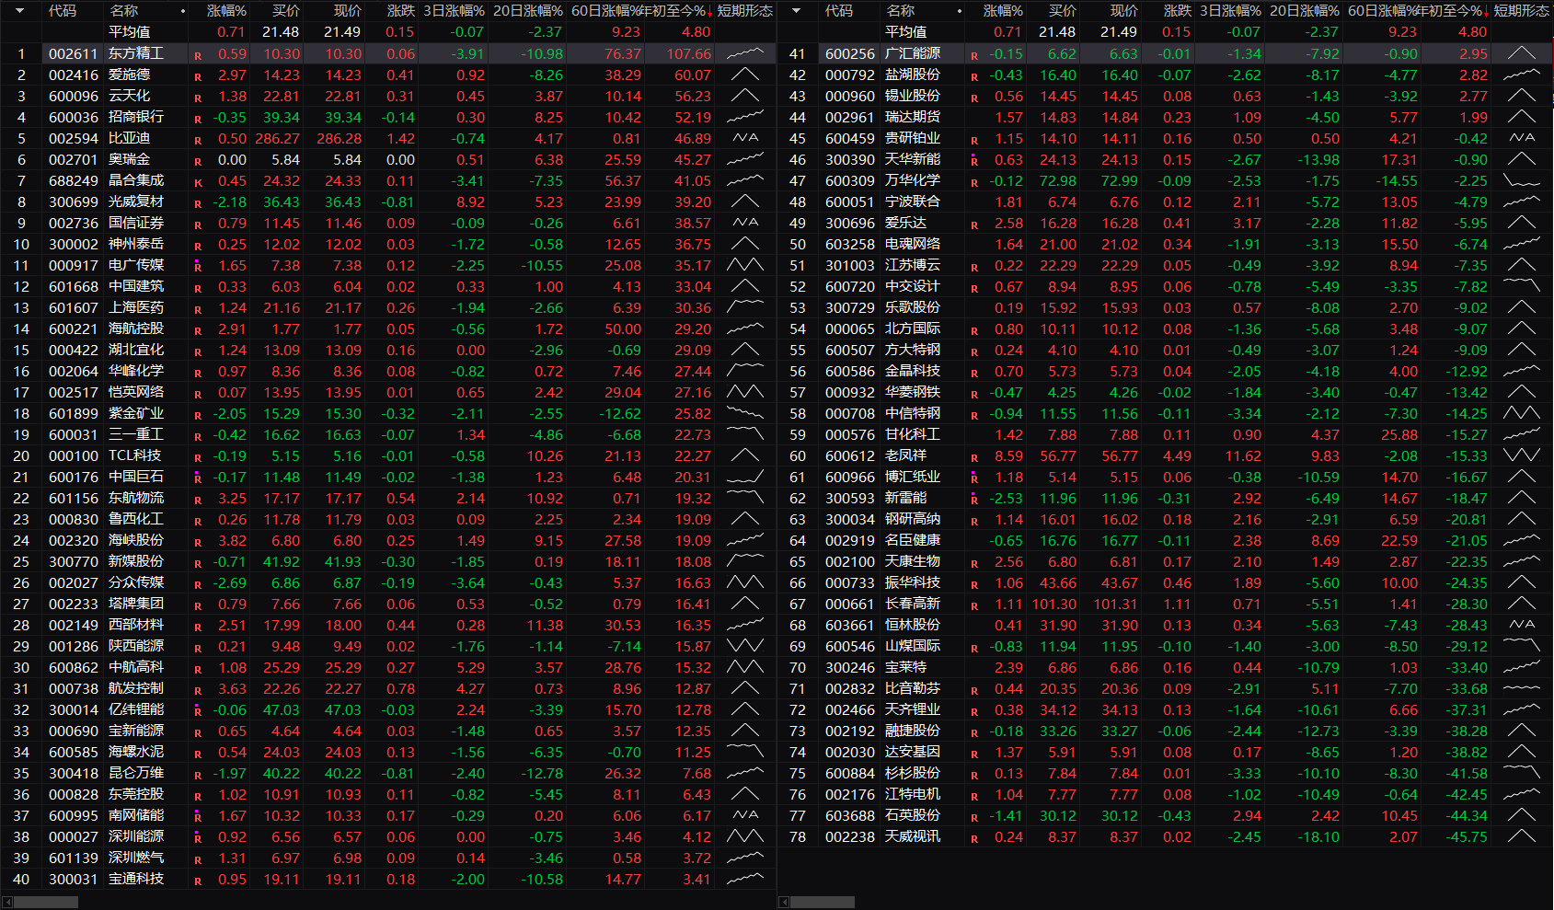Click 老凤祥's 涨幅% value 8.59
1554x910 pixels.
tap(1008, 456)
